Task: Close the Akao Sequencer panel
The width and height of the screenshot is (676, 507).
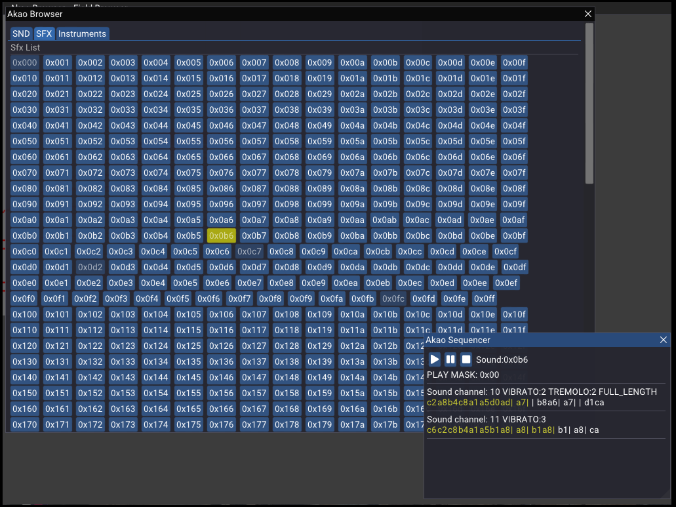Action: click(x=664, y=340)
